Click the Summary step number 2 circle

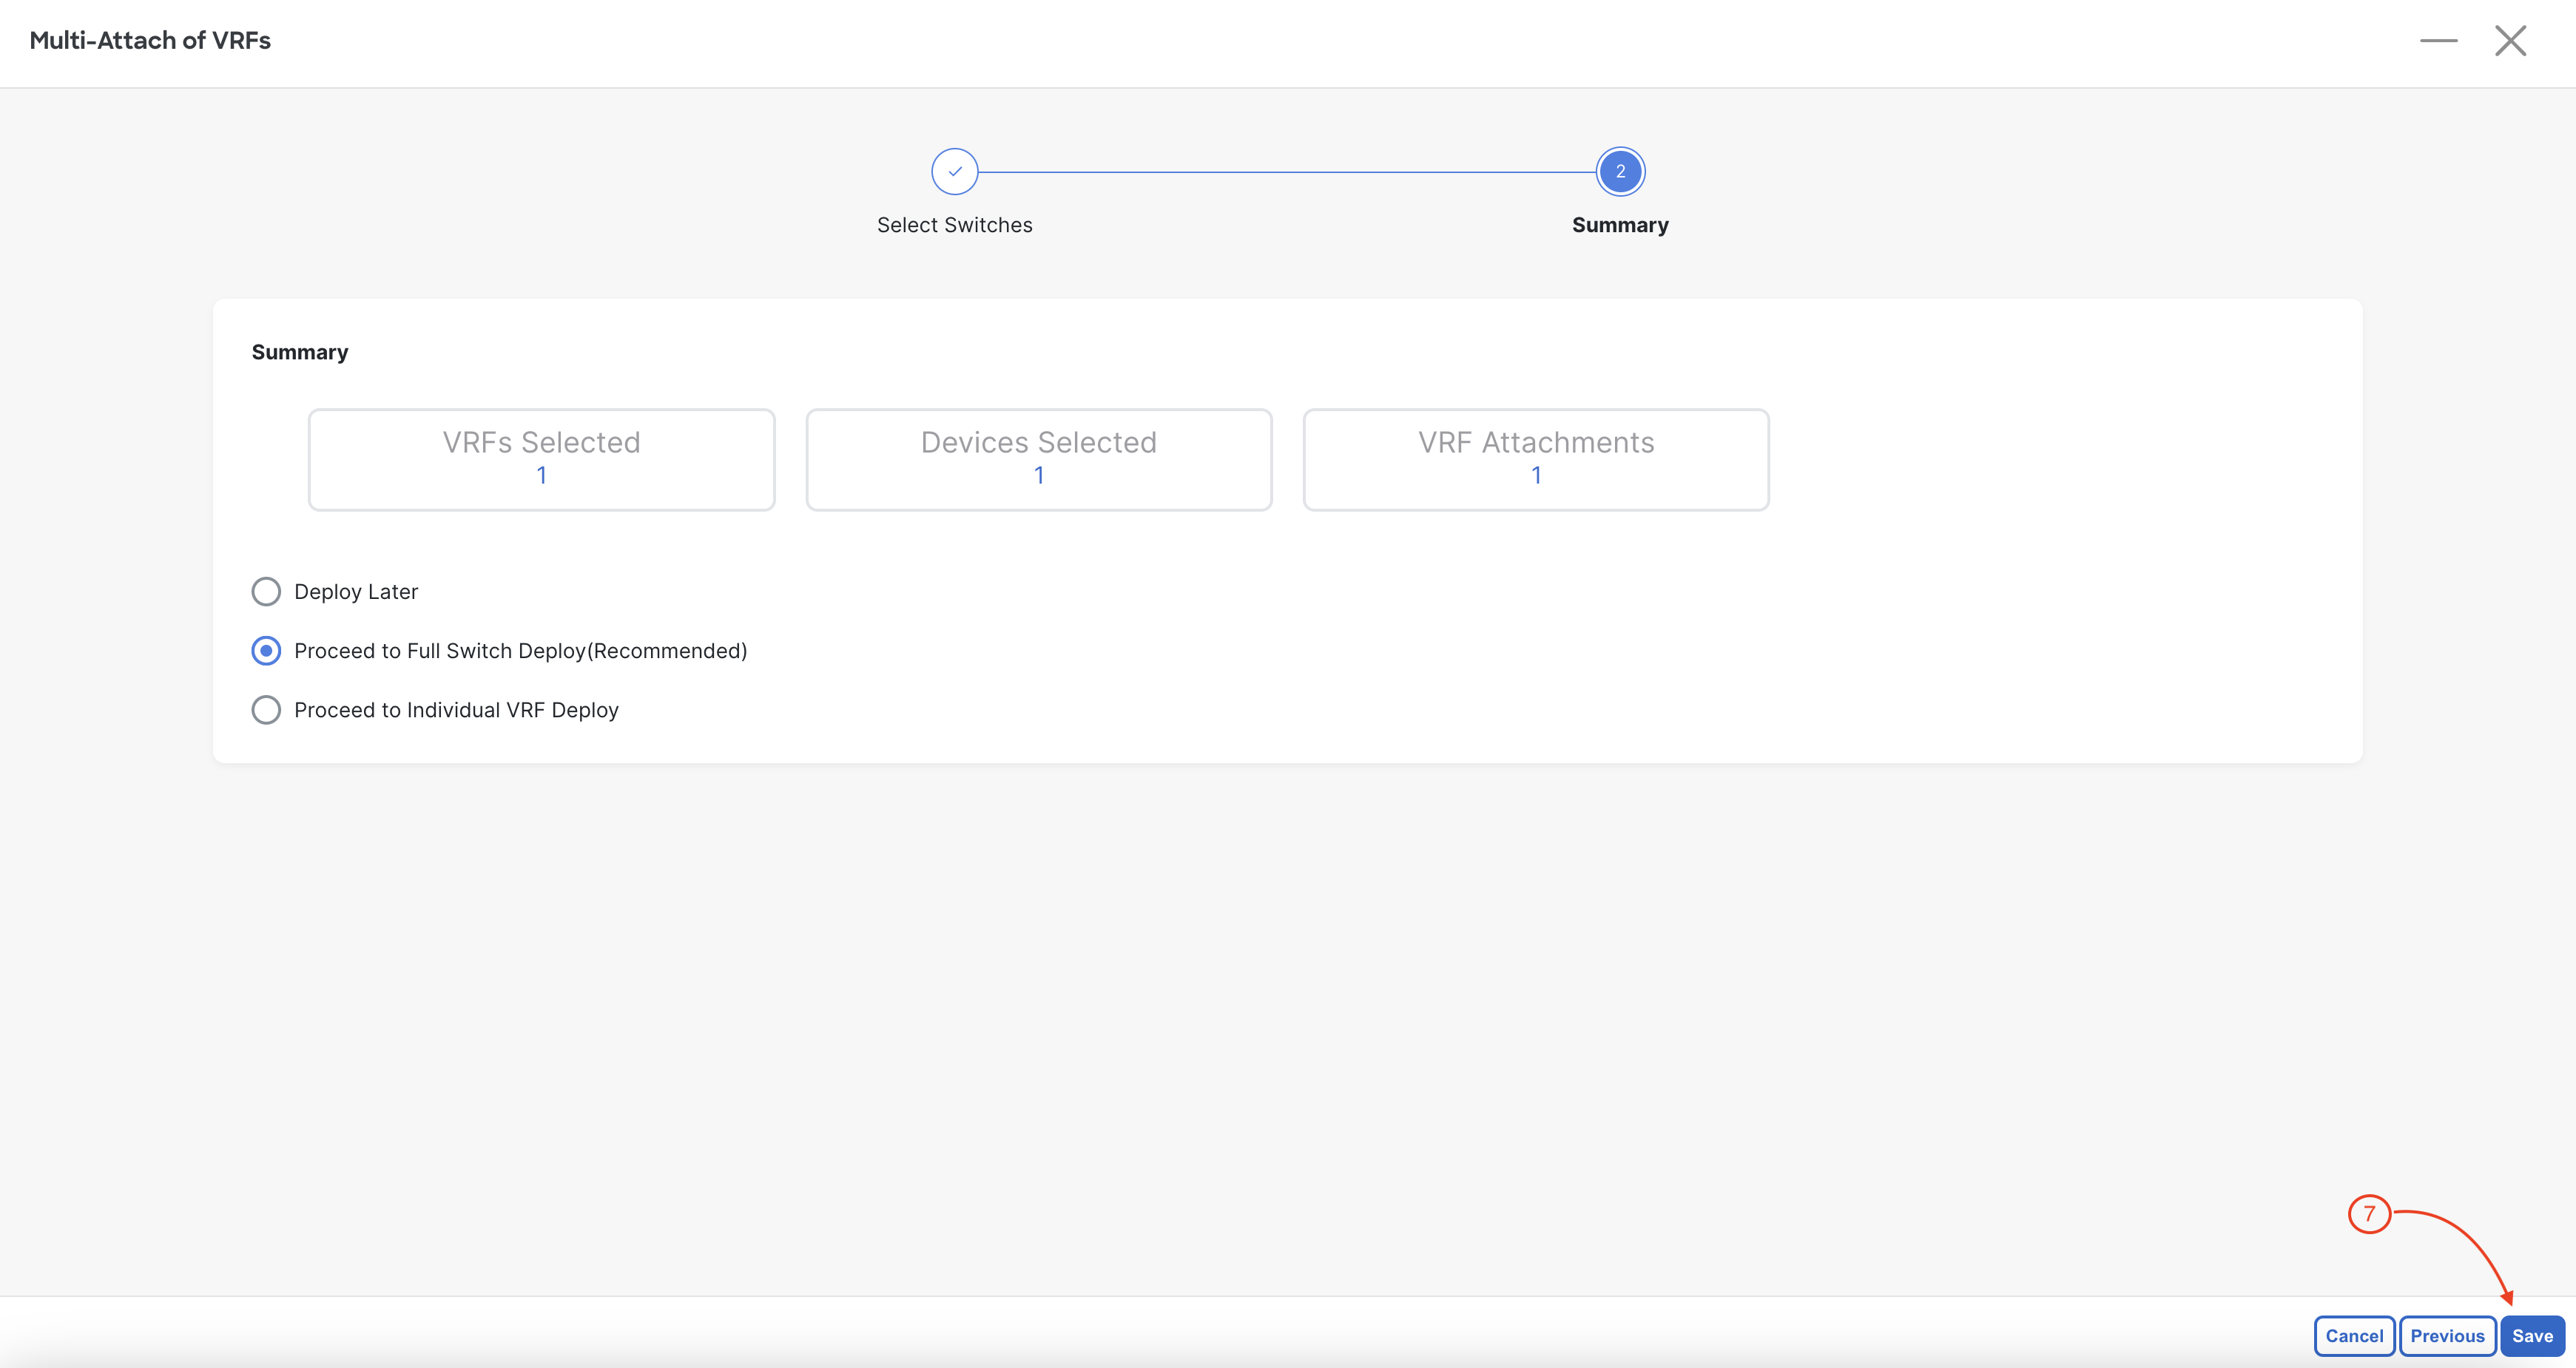[1620, 172]
